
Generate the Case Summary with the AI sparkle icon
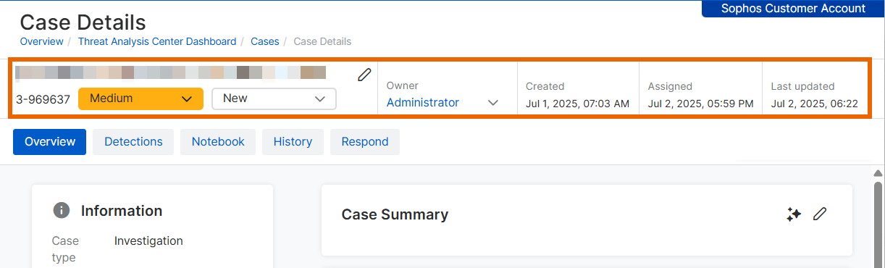pyautogui.click(x=794, y=214)
